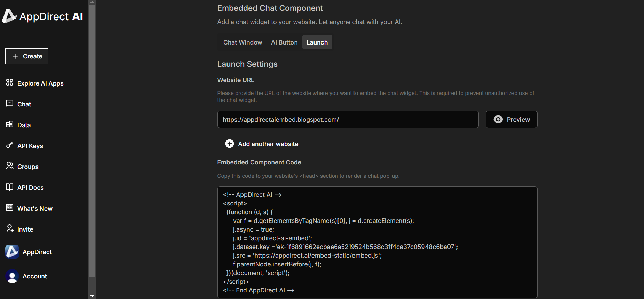Screen dimensions: 644x299
Task: Click the j.dataset.key line in code
Action: pyautogui.click(x=345, y=247)
